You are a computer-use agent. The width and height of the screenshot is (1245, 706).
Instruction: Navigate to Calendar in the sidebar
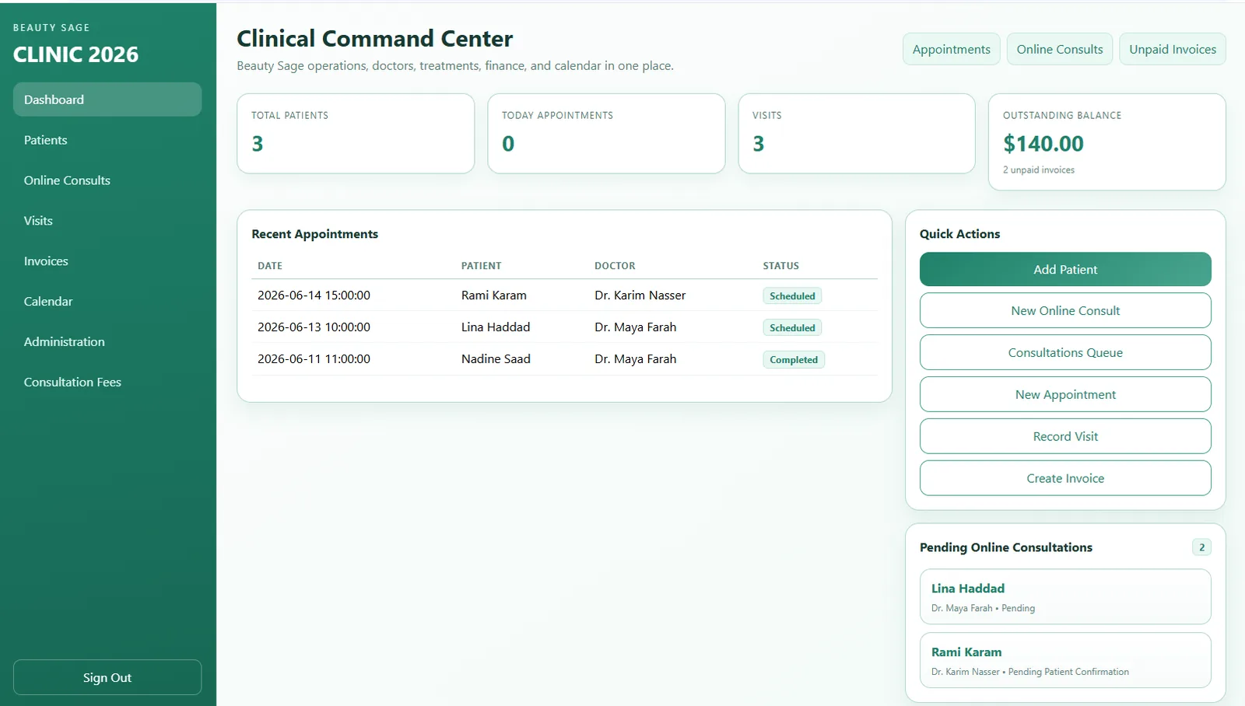[107, 302]
